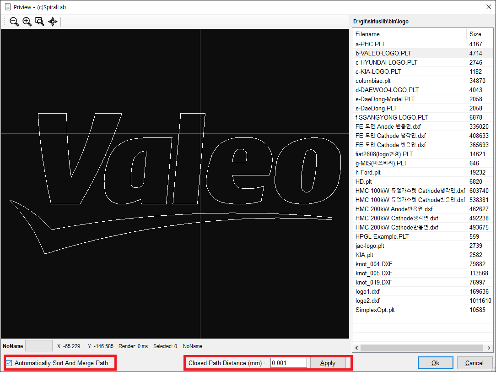Click the color box beside NoName

coord(38,346)
